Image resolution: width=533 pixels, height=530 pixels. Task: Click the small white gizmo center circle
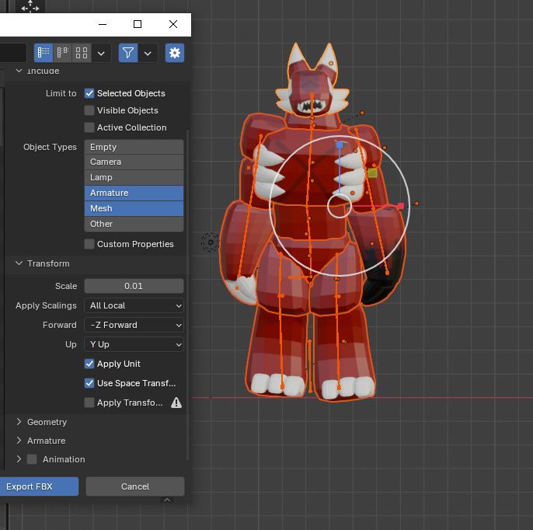tap(340, 206)
